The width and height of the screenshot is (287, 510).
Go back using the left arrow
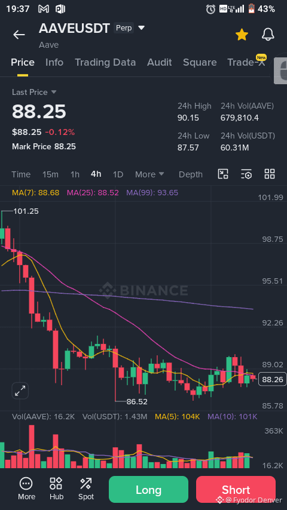pos(19,35)
